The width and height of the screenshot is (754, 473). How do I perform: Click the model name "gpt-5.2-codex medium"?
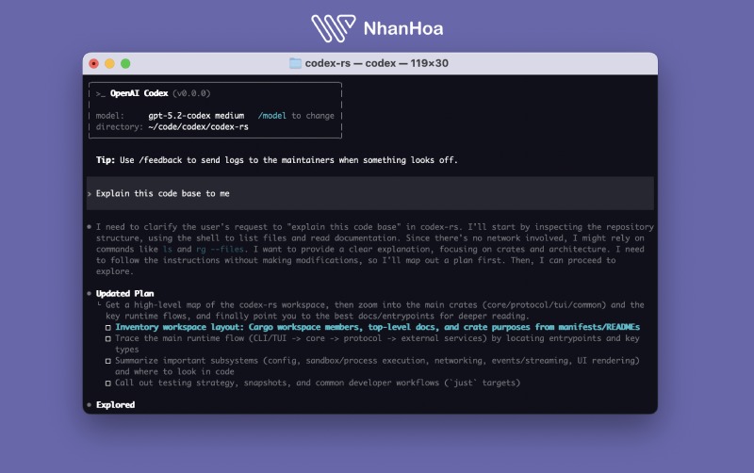[x=196, y=116]
